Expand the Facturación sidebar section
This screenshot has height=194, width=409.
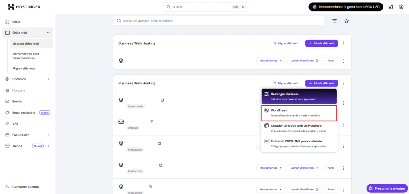48,135
